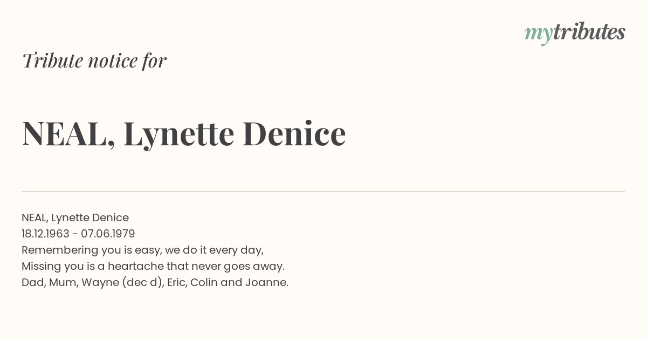The image size is (647, 340).
Task: Click the "Remembering you is easy" line
Action: click(142, 250)
